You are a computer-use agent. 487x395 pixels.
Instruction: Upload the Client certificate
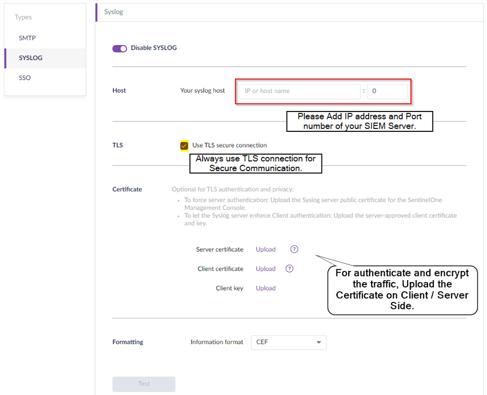tap(265, 269)
